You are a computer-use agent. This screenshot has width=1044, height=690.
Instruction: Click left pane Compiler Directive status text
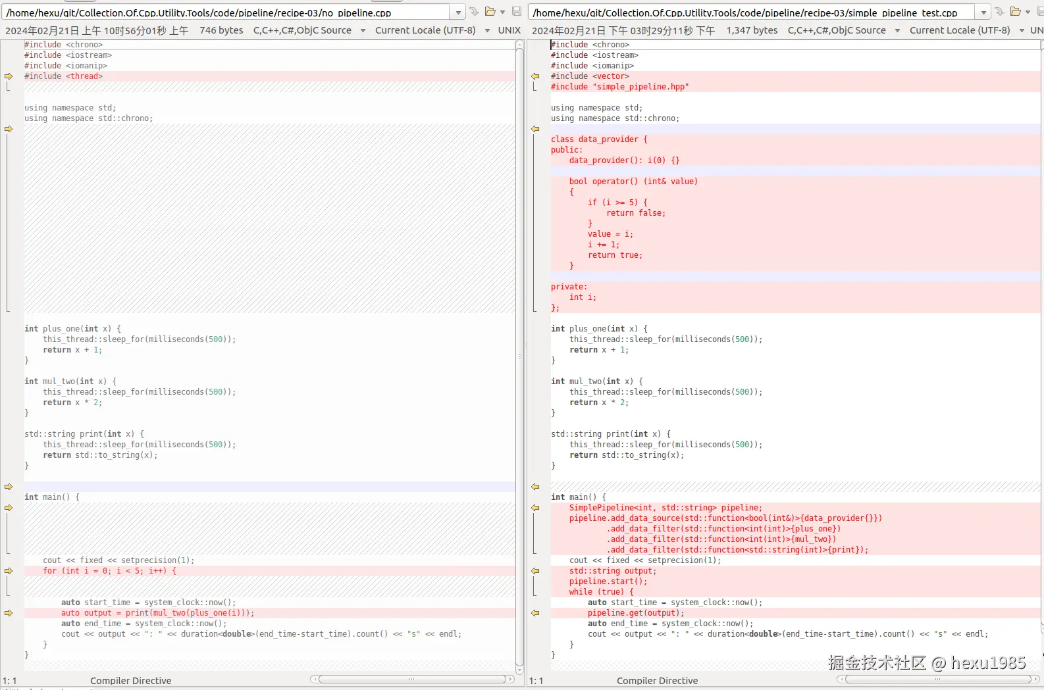point(130,681)
